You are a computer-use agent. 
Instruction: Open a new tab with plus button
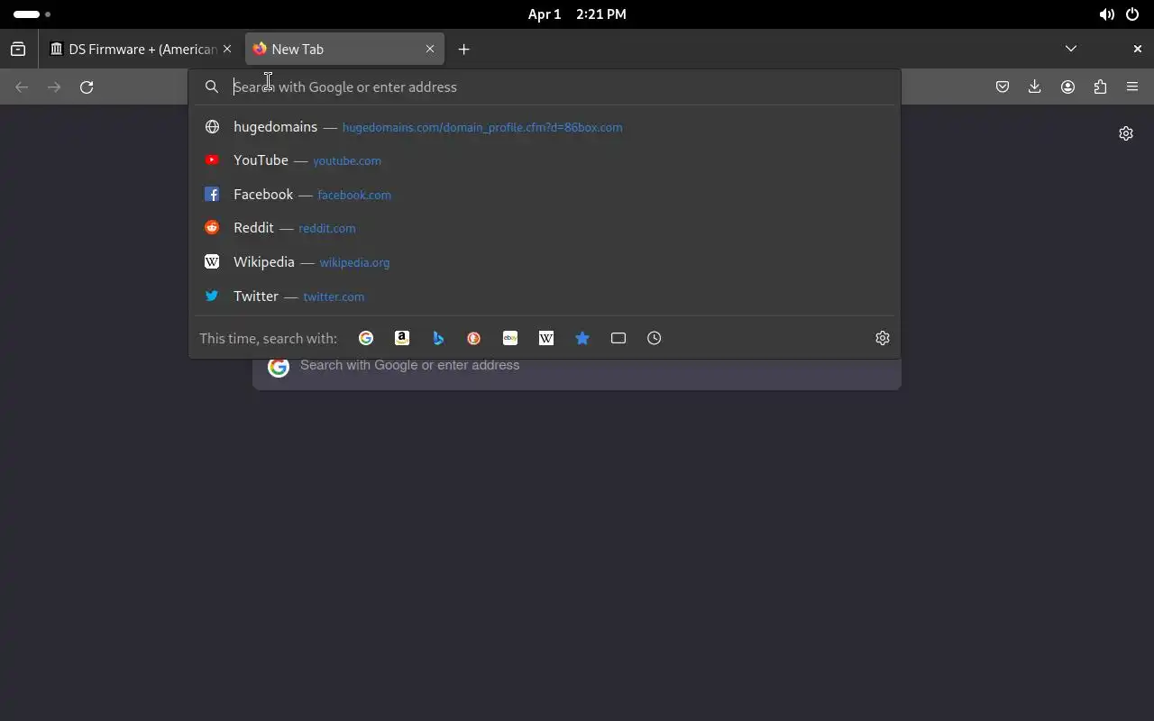[463, 50]
